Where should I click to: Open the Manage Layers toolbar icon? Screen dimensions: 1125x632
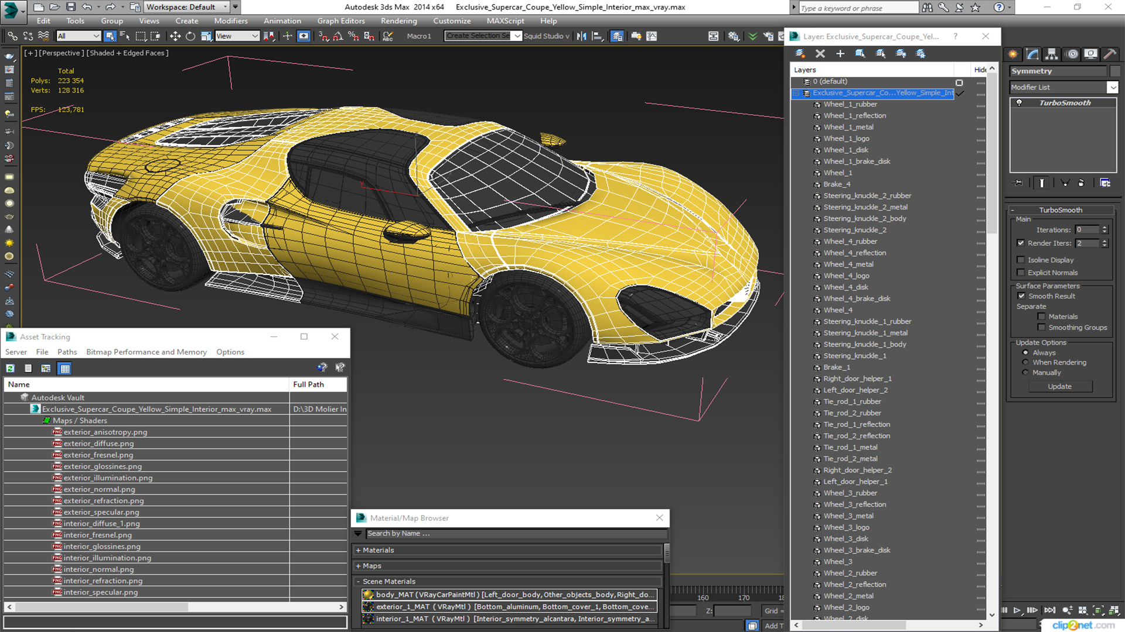tap(617, 36)
